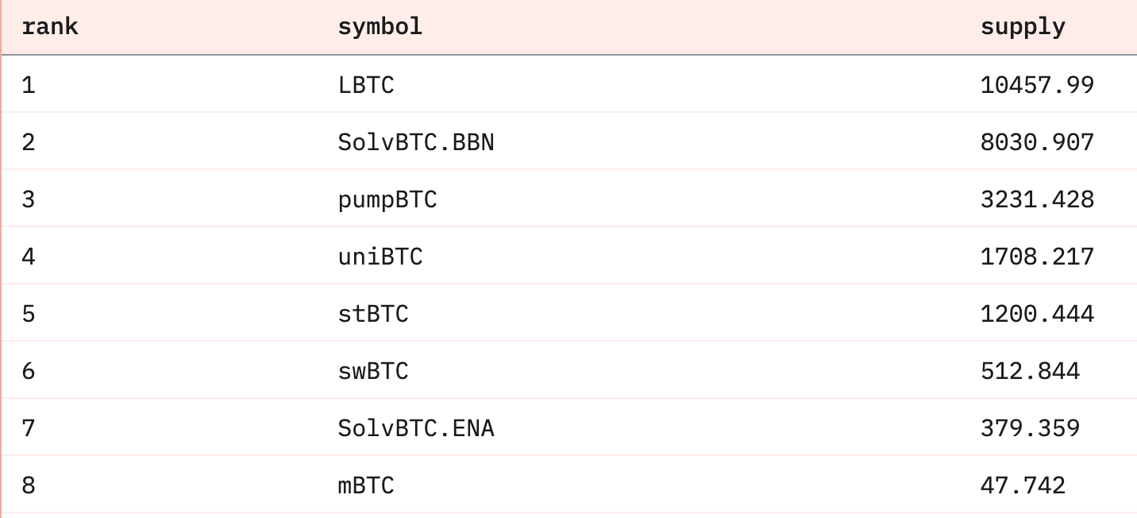The image size is (1137, 518).
Task: Select the stBTC symbol cell
Action: tap(373, 314)
